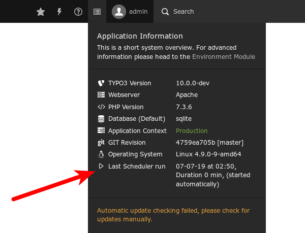This screenshot has height=233, width=305.
Task: Click the Application Context icon
Action: pyautogui.click(x=101, y=131)
